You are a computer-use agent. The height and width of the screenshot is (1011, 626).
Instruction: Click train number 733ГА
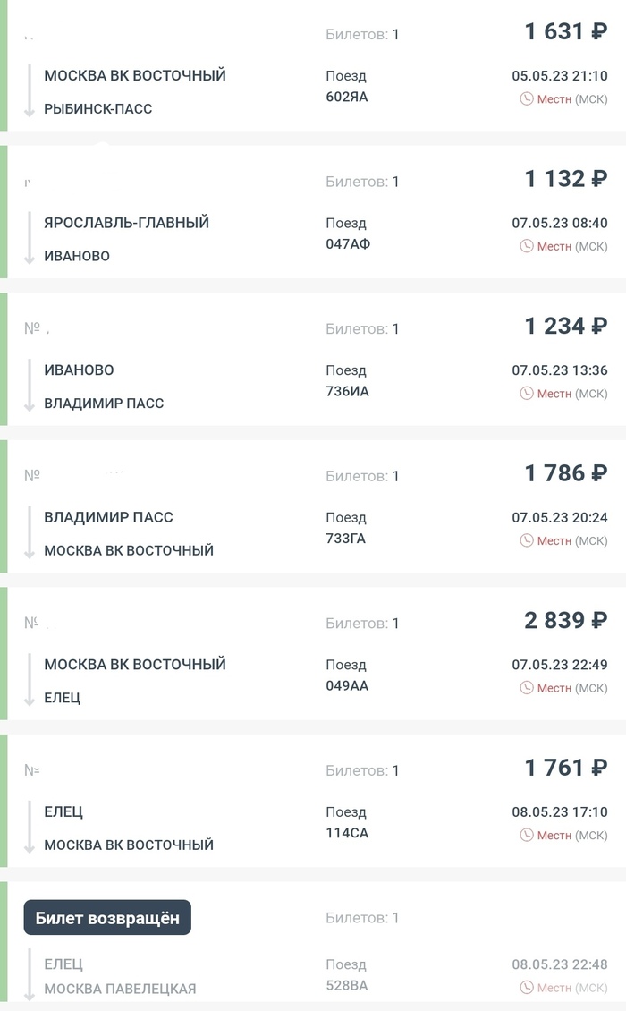(345, 539)
